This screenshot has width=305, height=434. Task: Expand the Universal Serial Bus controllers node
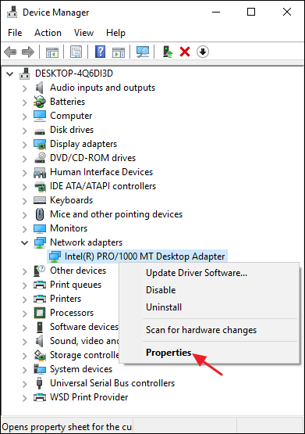click(24, 384)
